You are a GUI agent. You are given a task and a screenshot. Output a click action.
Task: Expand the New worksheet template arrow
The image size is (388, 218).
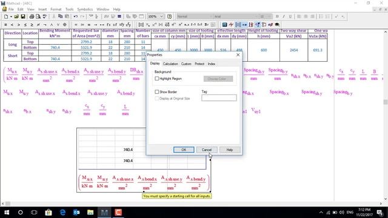[11, 16]
